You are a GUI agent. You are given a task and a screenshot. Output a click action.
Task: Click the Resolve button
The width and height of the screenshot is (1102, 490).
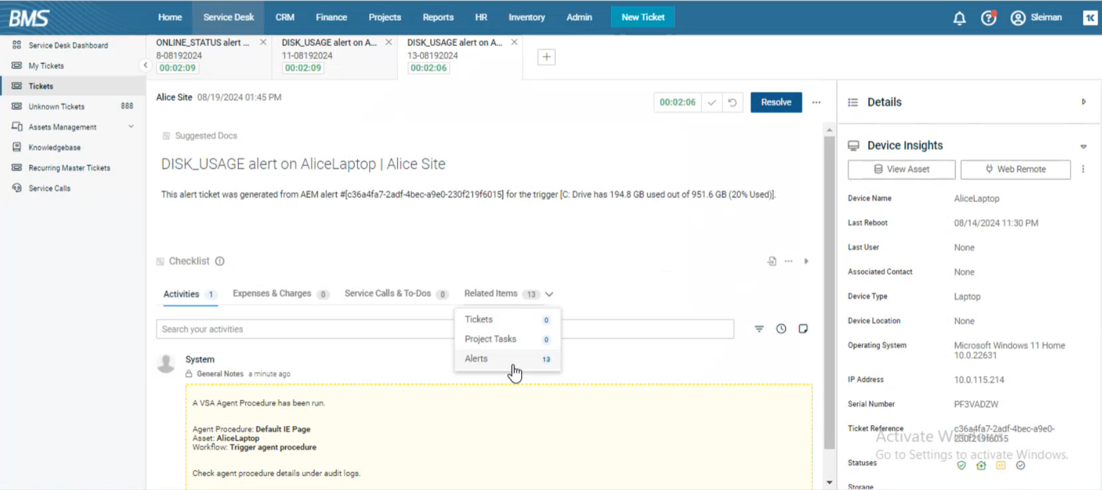coord(776,103)
